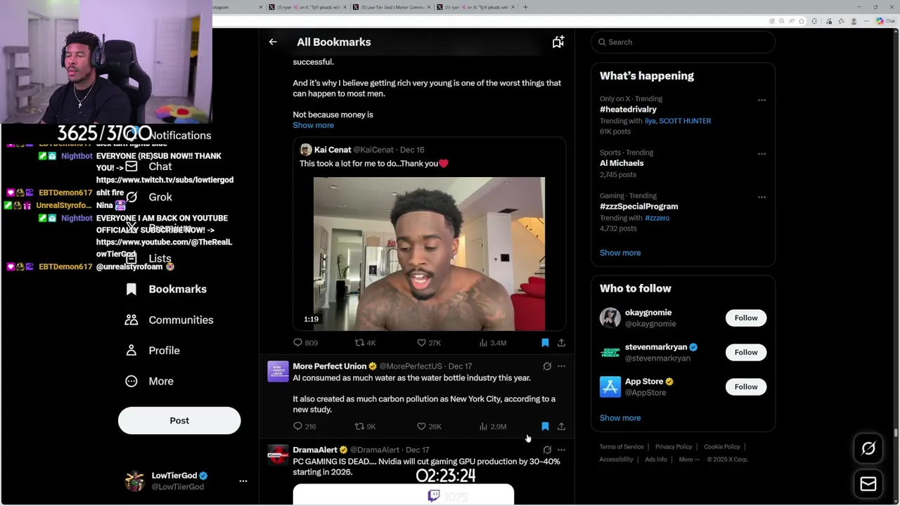Follow stevenmarkryan
The image size is (900, 506).
coord(746,353)
